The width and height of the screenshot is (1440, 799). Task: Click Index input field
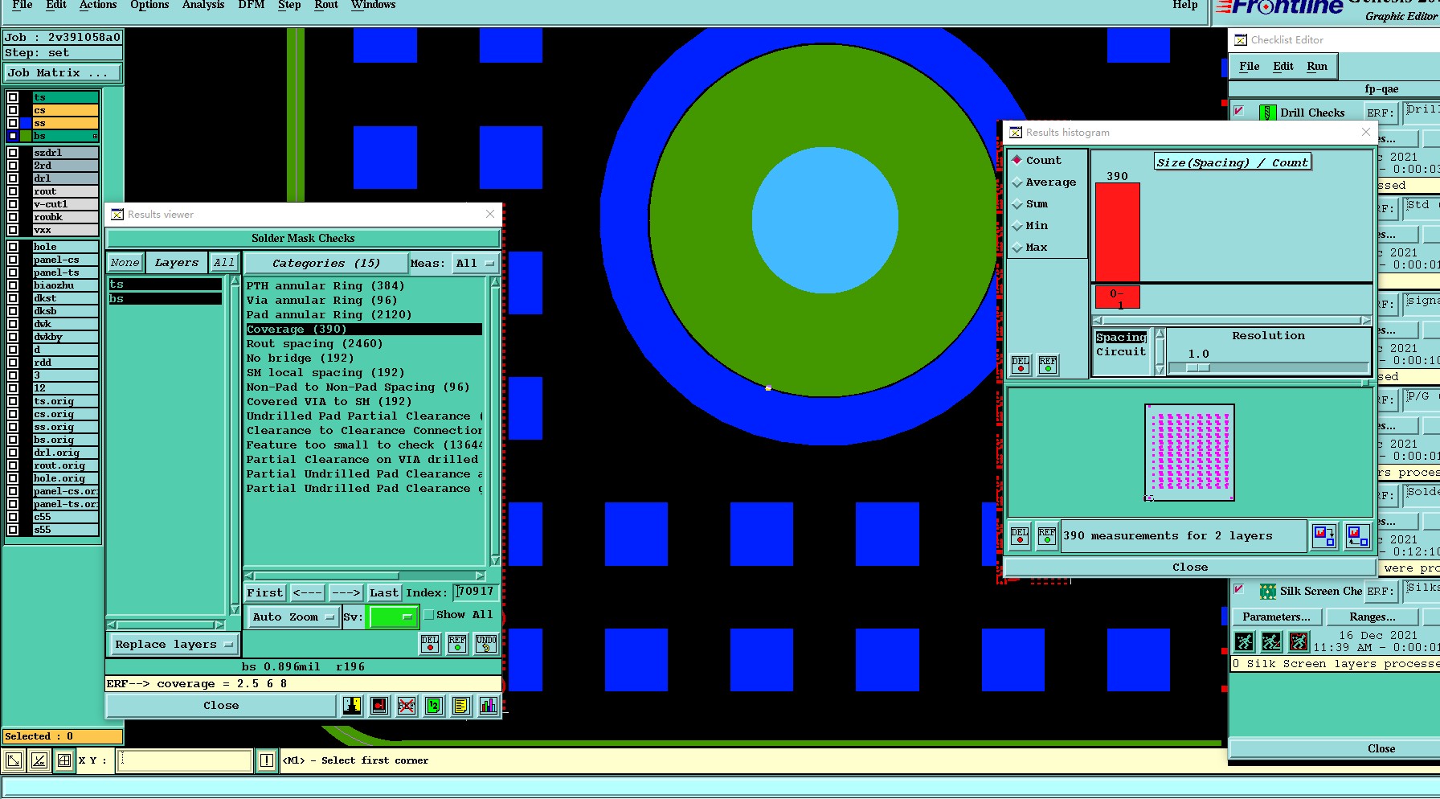point(476,592)
